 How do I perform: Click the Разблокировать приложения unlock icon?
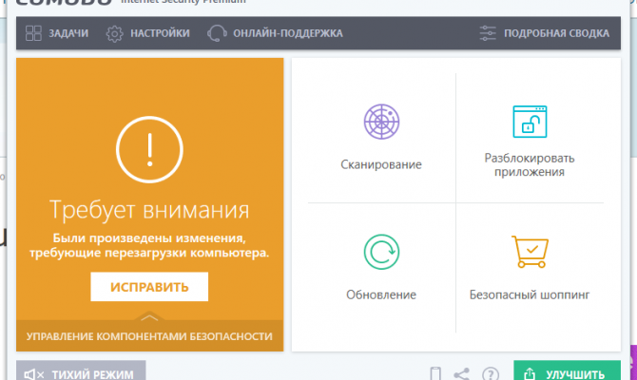(530, 122)
